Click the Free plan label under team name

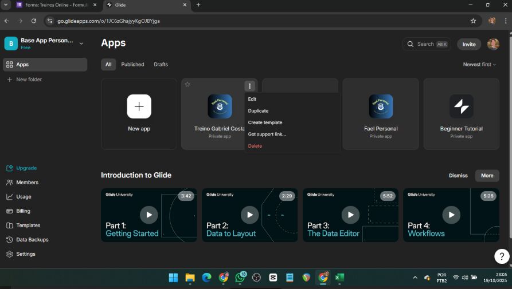[x=25, y=47]
